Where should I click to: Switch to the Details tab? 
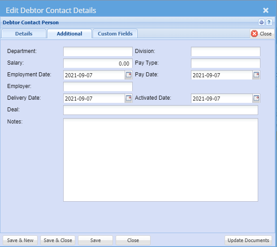click(x=24, y=34)
